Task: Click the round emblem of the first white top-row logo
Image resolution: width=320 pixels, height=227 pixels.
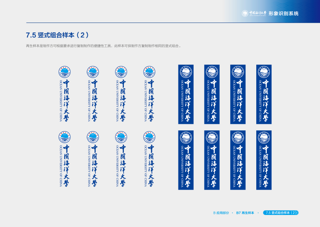Action: click(x=64, y=72)
